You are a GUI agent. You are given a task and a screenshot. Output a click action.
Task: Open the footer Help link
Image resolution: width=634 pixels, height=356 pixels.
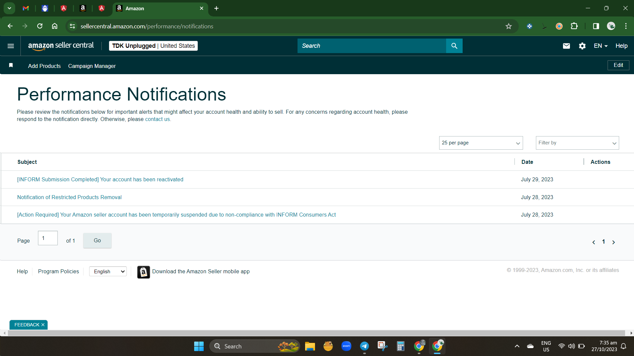coord(22,271)
